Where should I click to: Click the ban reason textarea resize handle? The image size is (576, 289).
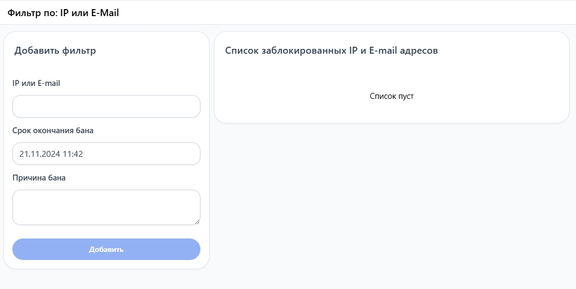(x=197, y=221)
